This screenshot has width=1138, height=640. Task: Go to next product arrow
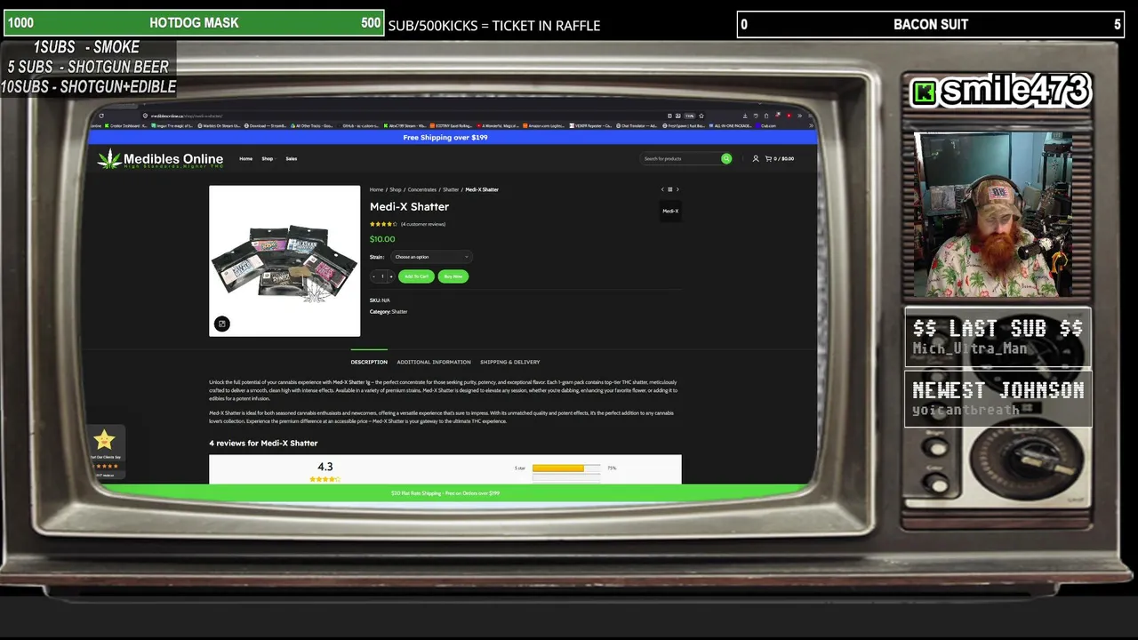click(x=677, y=189)
